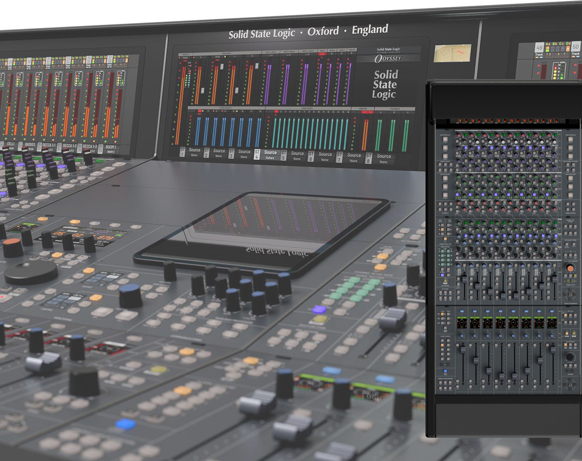582x461 pixels.
Task: Select the ST 1 Source label on meter screen
Action: tap(190, 151)
